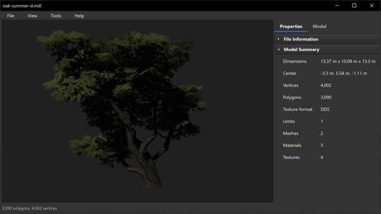Click the Vertices count 4,002

(x=326, y=85)
